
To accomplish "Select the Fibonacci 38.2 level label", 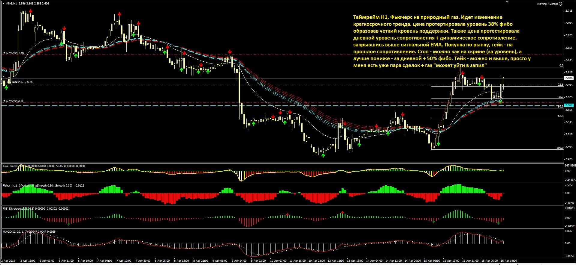I will click(x=560, y=97).
